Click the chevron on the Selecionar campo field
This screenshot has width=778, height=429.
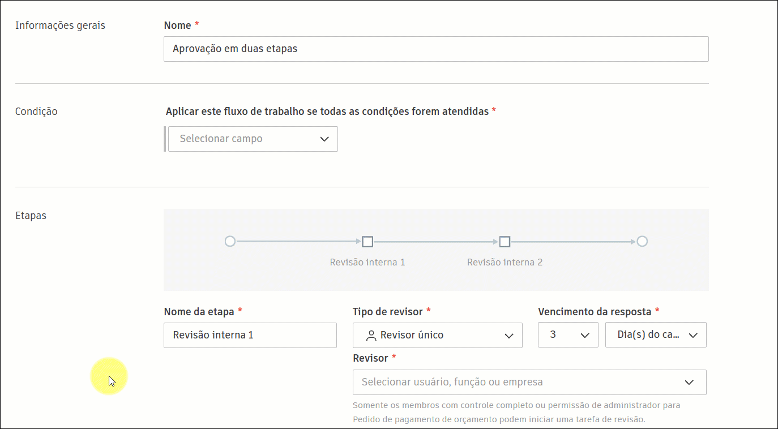[x=324, y=139]
